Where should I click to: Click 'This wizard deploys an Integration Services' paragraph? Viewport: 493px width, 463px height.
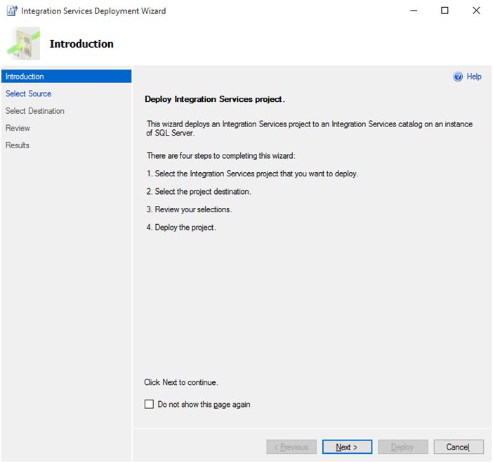(310, 129)
